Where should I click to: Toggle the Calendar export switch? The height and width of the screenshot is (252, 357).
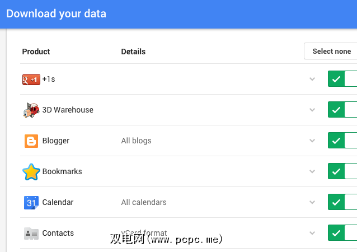pyautogui.click(x=342, y=202)
